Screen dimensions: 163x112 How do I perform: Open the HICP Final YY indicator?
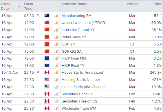[x=73, y=65]
